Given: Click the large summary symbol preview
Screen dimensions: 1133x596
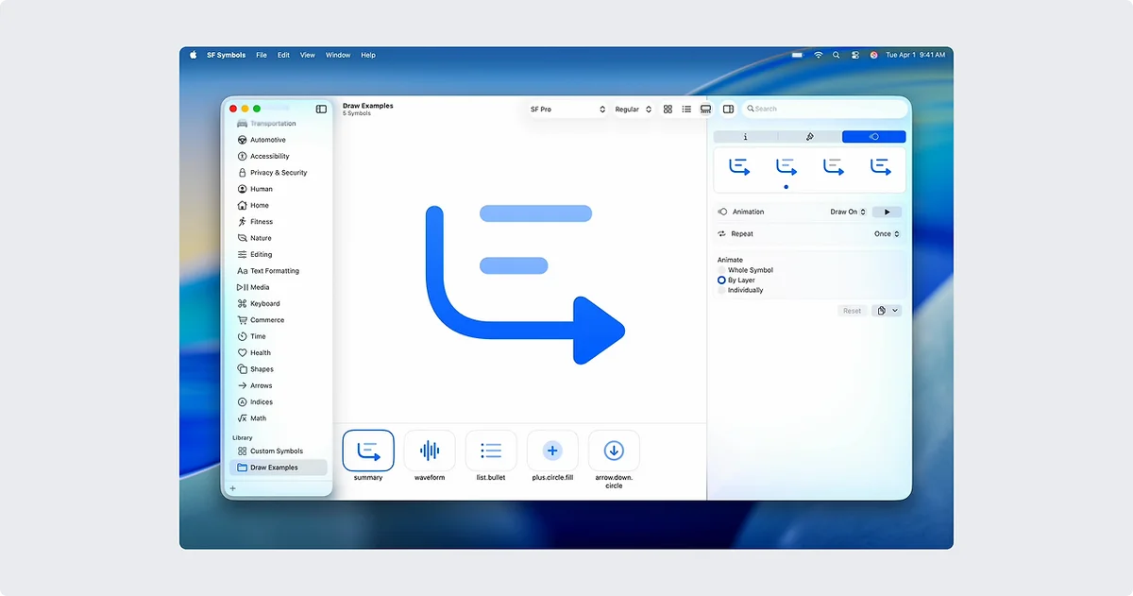Looking at the screenshot, I should 525,284.
